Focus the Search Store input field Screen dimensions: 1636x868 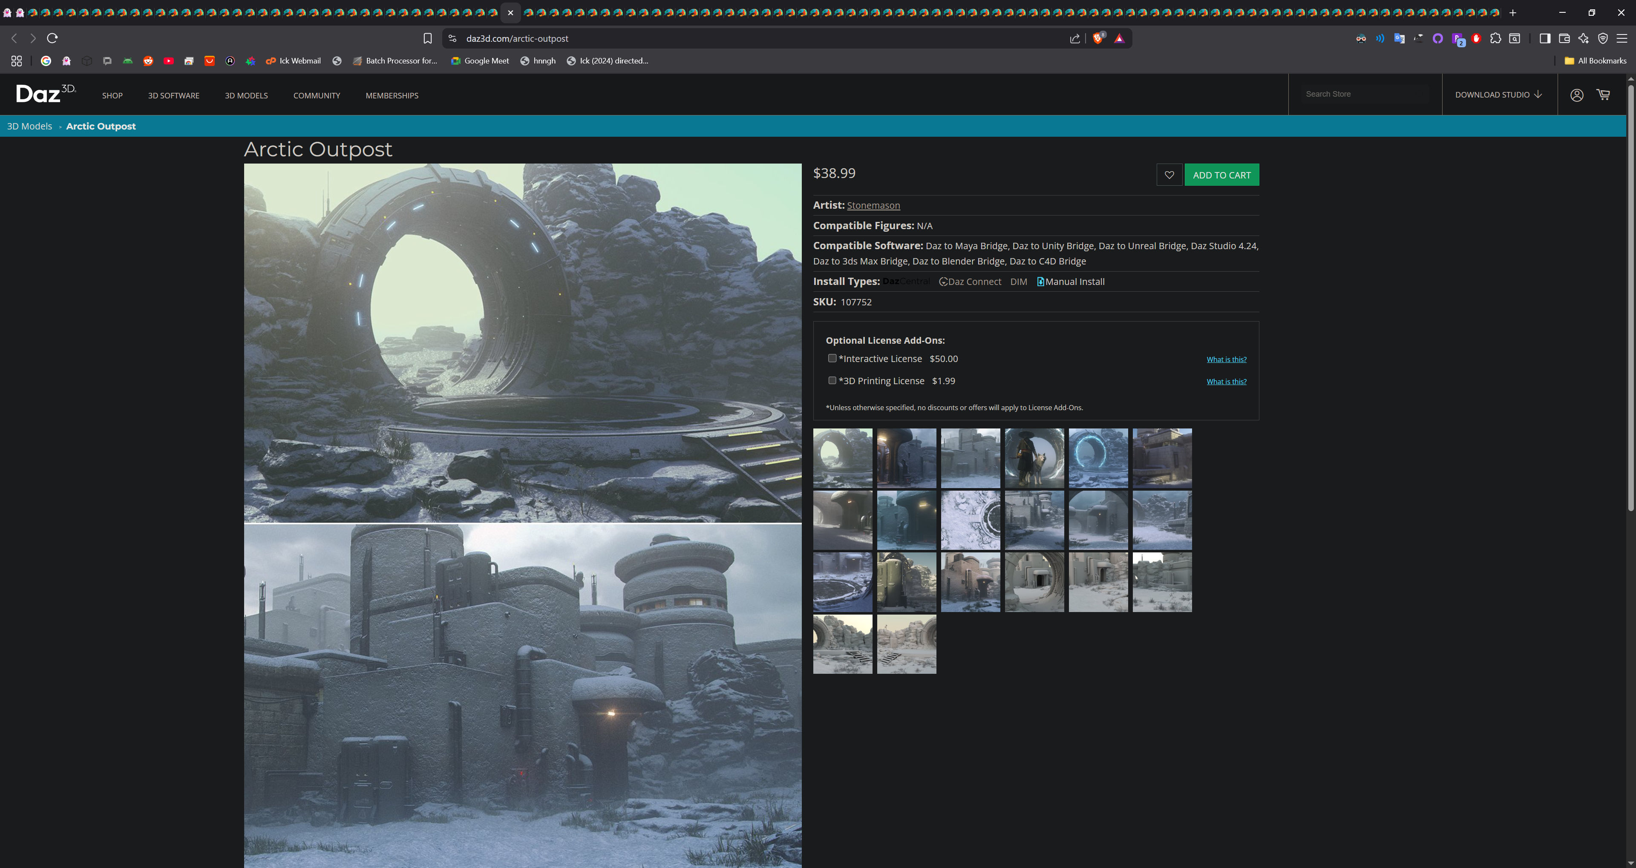click(x=1365, y=94)
